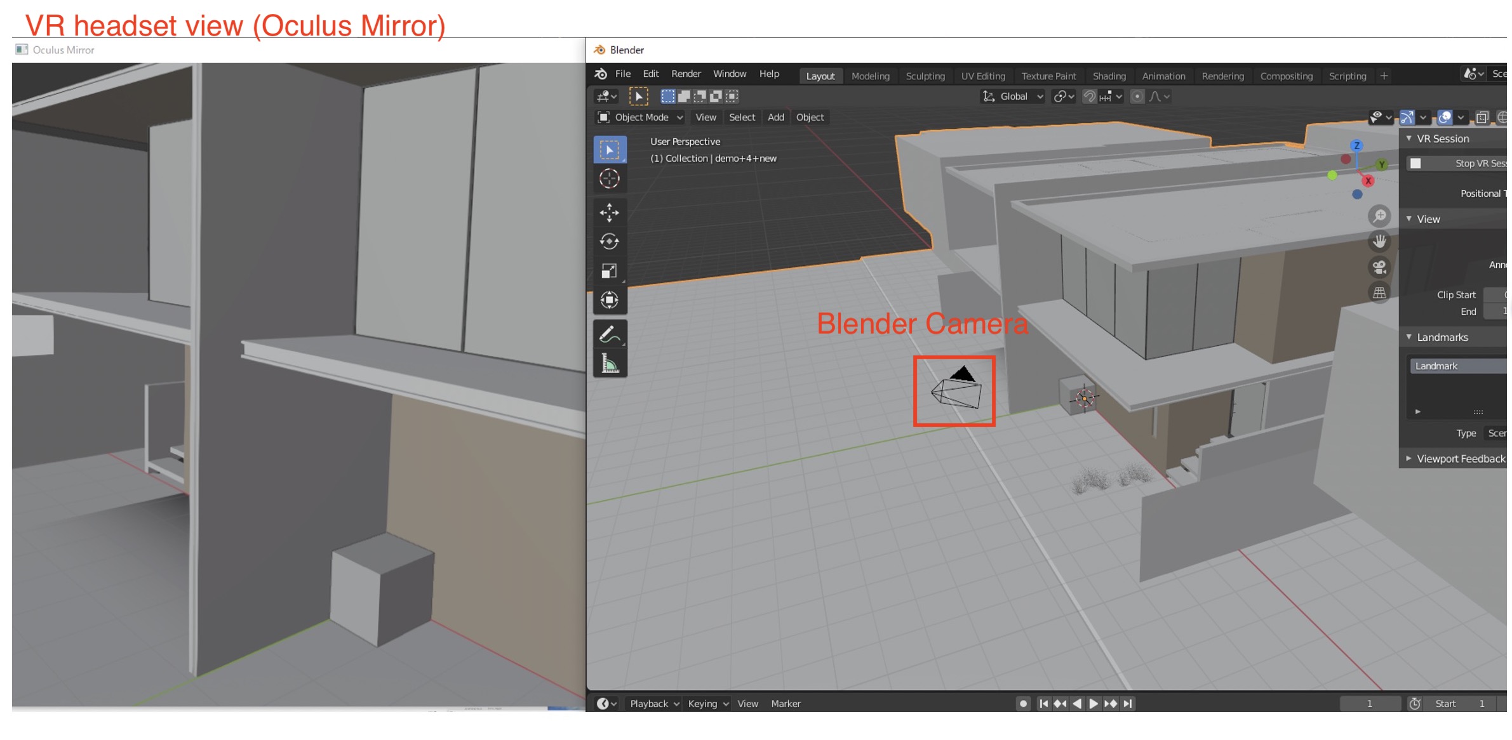The image size is (1512, 740).
Task: Toggle auto keying record button
Action: pyautogui.click(x=1022, y=704)
